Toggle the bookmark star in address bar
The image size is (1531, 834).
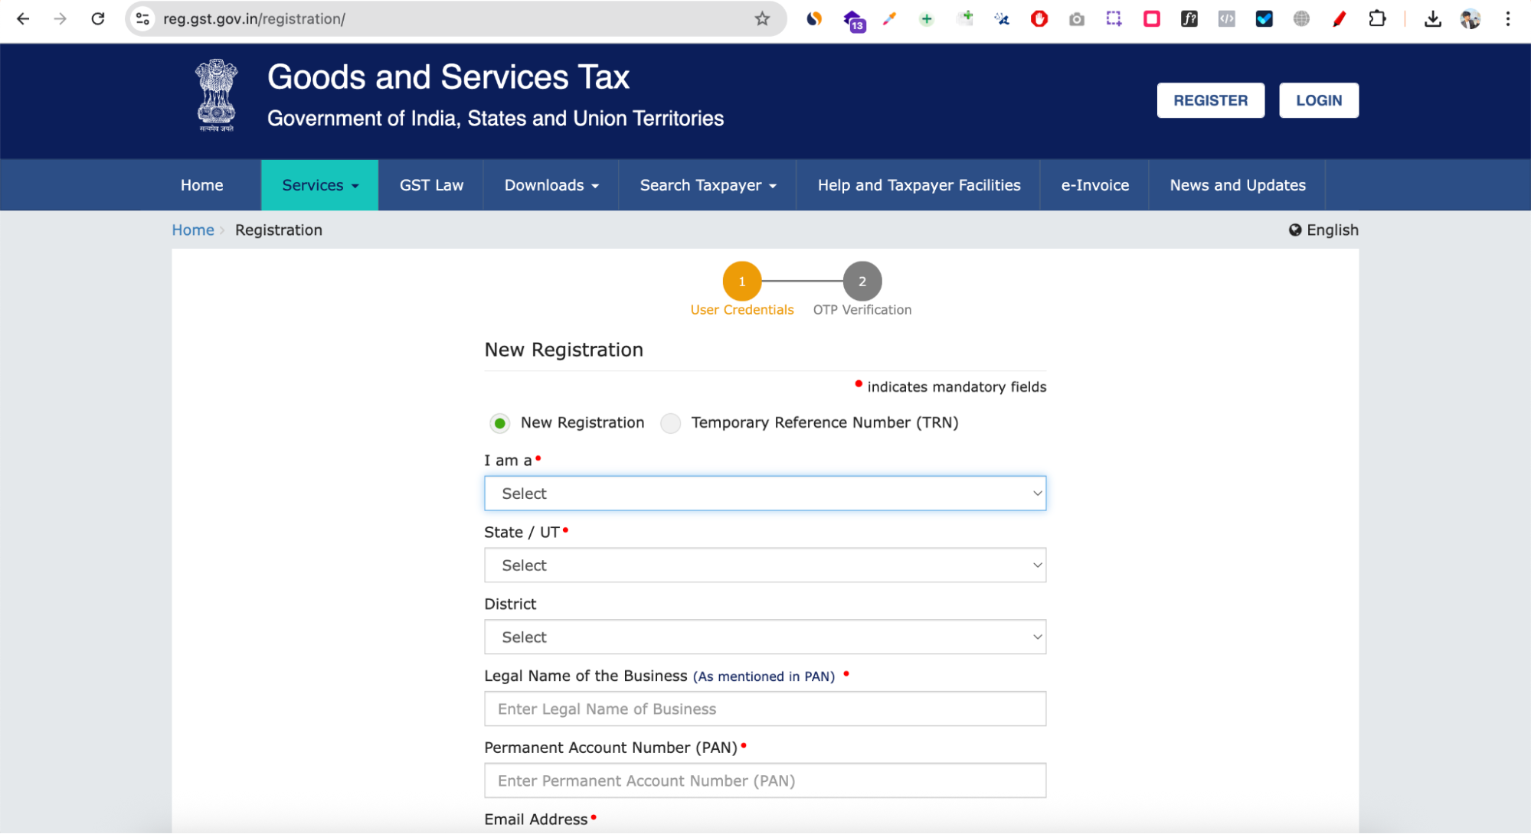click(761, 18)
